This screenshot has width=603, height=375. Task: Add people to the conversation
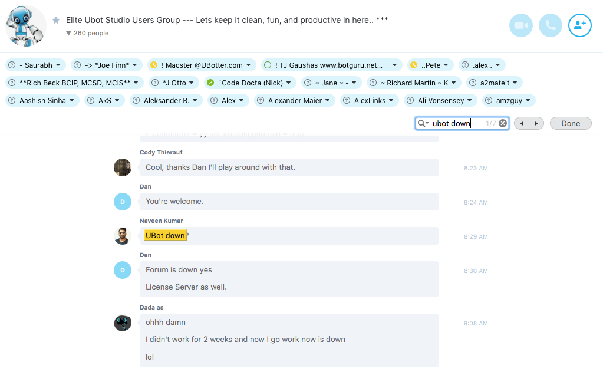579,25
